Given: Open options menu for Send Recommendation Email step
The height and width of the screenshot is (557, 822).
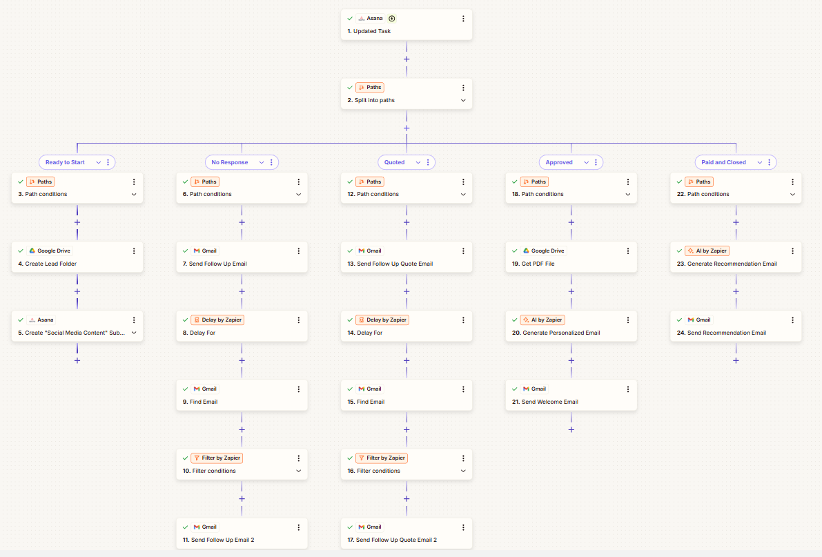Looking at the screenshot, I should point(792,320).
